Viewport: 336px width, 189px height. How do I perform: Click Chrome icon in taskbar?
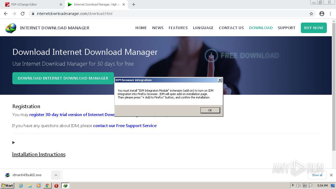(x=47, y=186)
